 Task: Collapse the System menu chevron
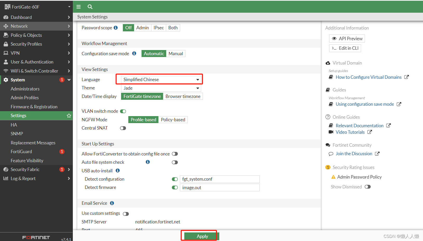point(69,80)
